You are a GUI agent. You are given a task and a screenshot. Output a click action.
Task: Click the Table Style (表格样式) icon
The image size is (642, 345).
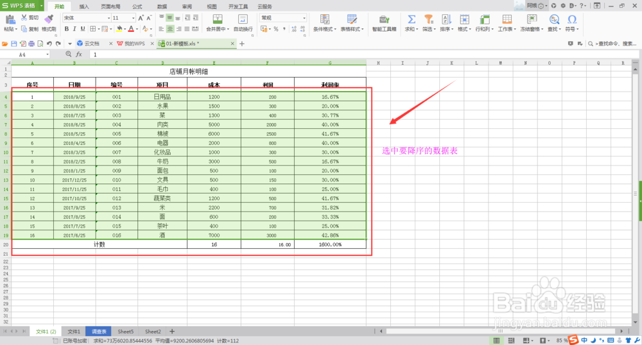tap(352, 19)
